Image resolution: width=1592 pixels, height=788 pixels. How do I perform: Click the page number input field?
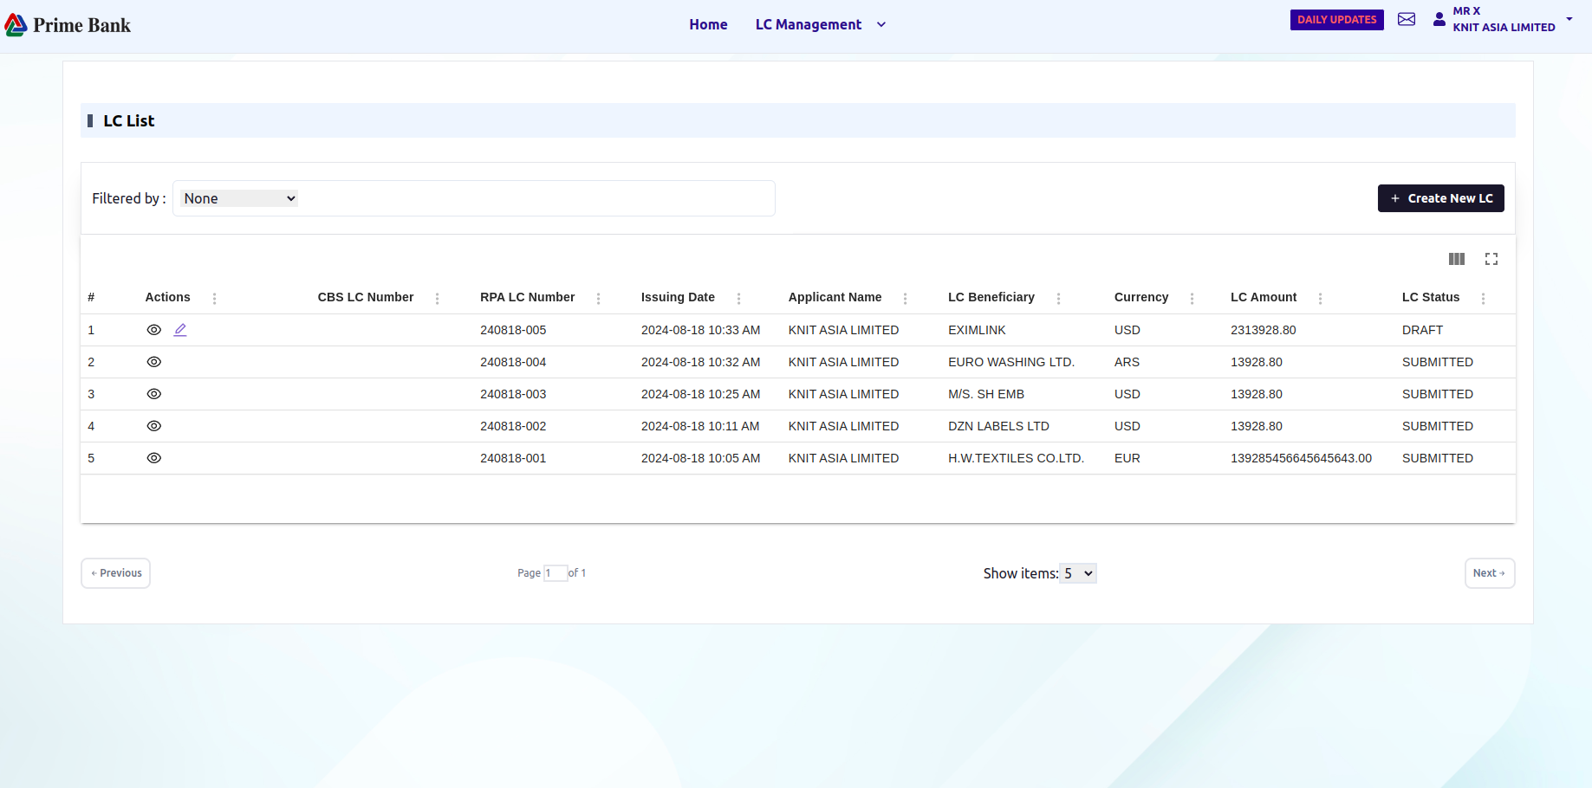(556, 573)
